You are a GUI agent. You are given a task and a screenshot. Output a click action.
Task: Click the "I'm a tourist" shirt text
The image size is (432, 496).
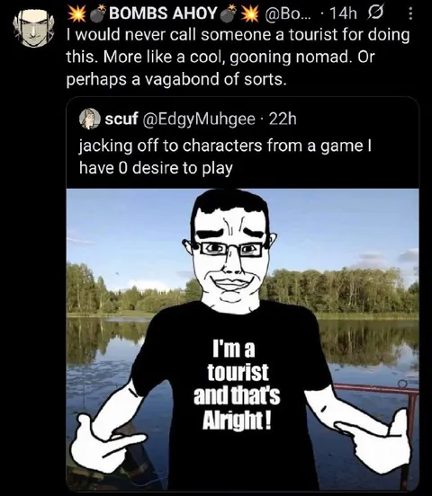[x=237, y=385]
